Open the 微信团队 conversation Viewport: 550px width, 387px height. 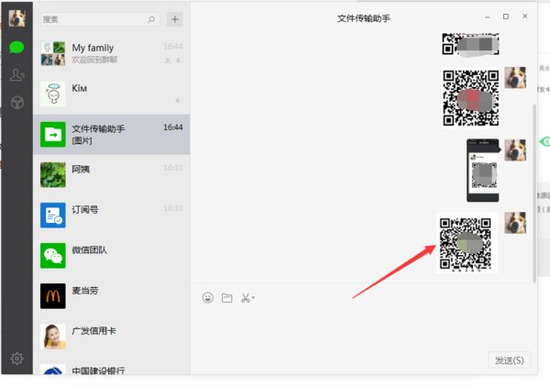pos(112,255)
